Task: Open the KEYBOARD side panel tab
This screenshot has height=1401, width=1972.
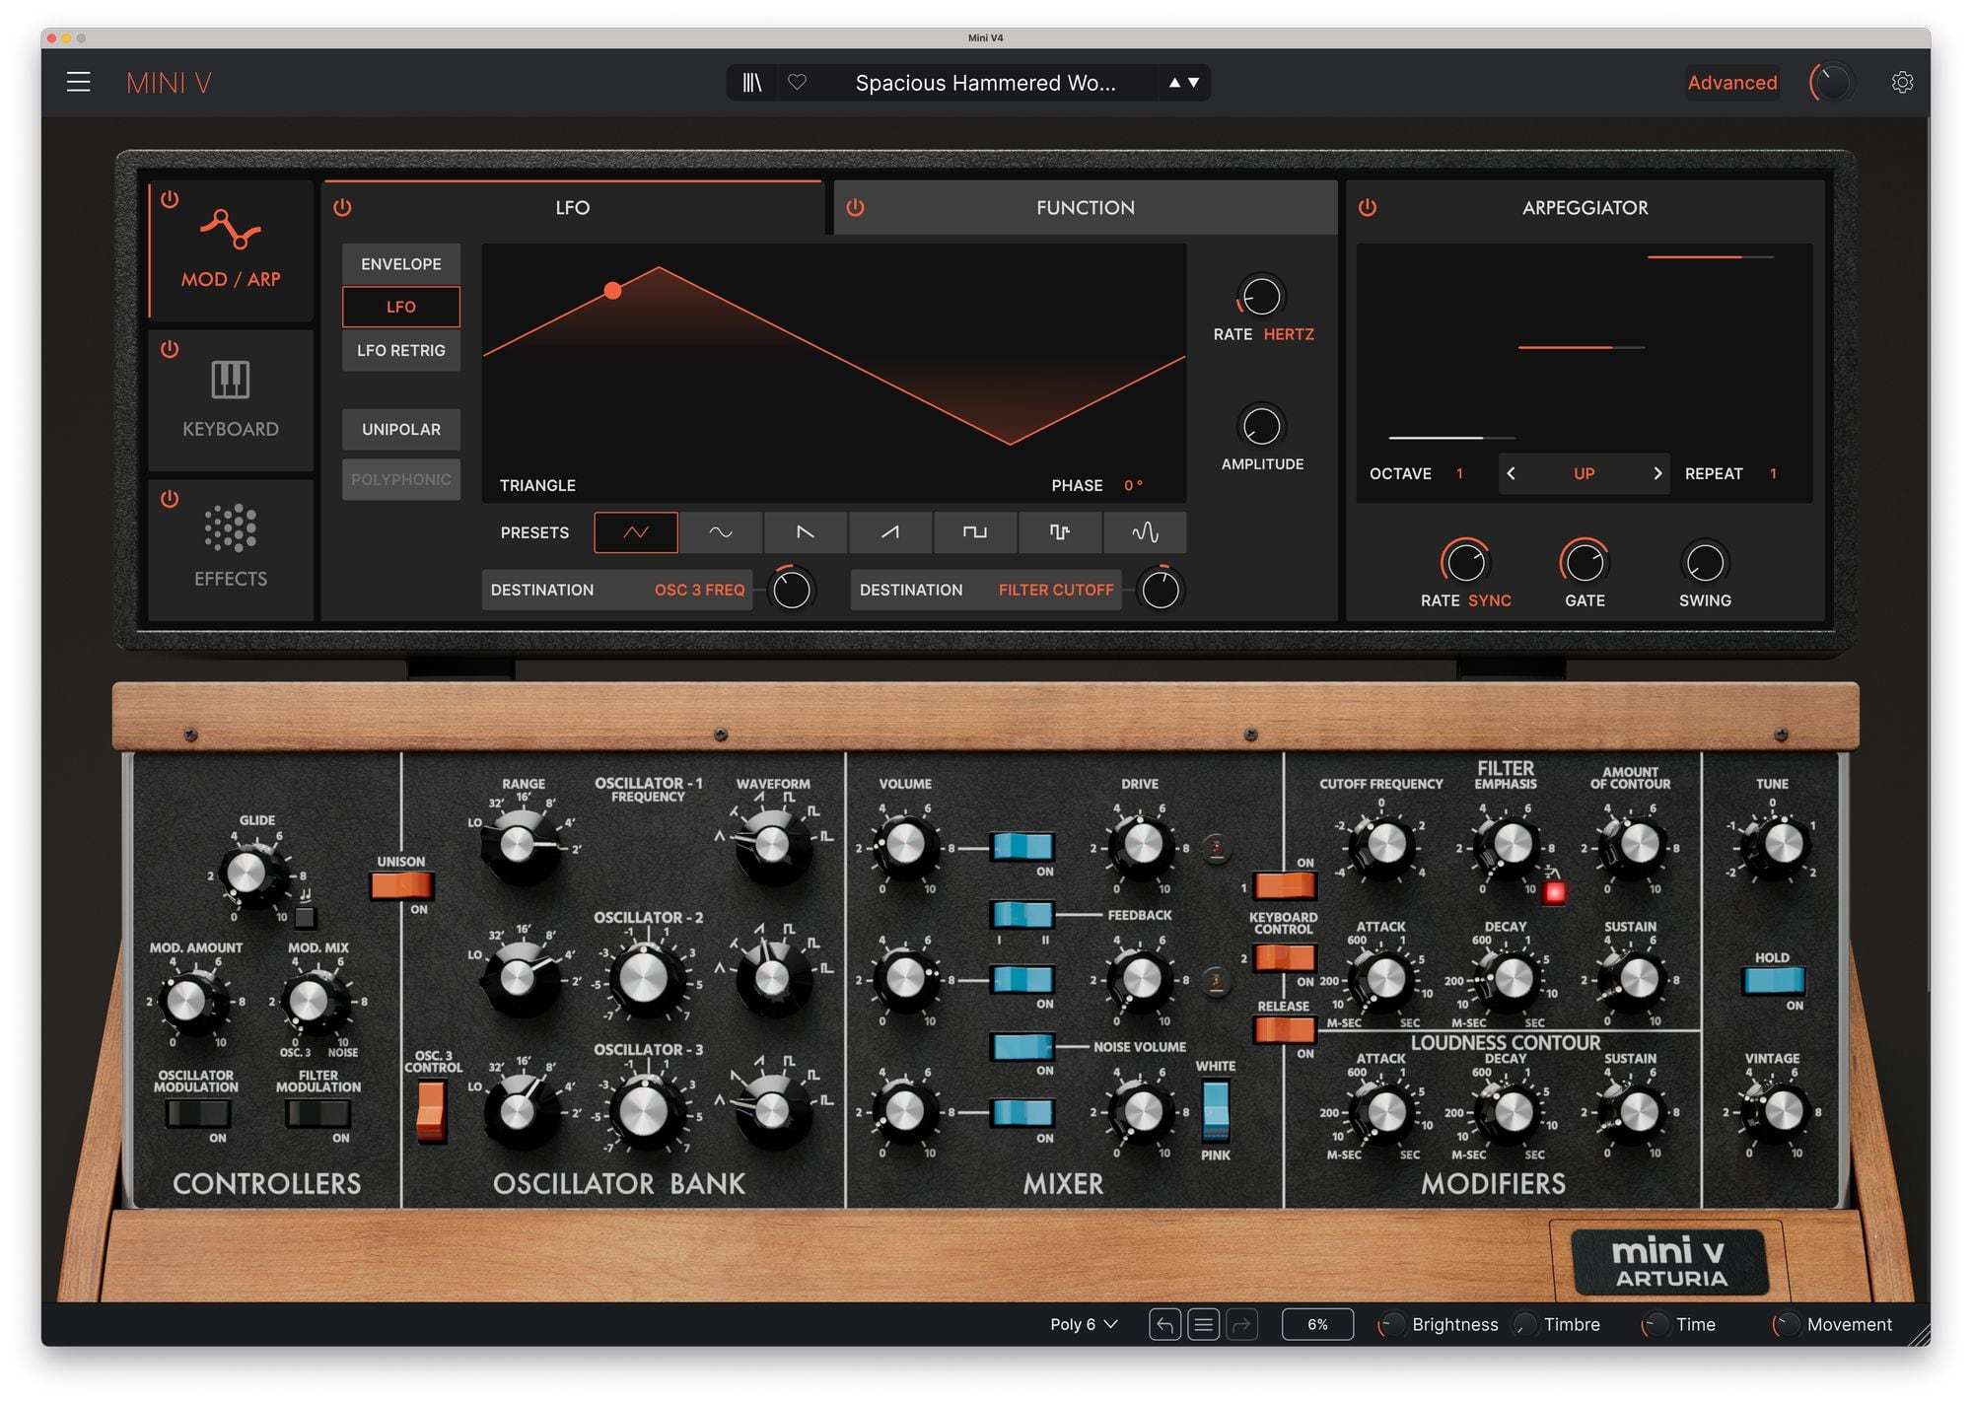Action: click(231, 400)
